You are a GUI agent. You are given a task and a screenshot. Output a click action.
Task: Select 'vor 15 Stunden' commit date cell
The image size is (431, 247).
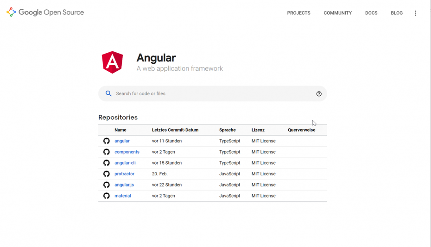point(167,163)
